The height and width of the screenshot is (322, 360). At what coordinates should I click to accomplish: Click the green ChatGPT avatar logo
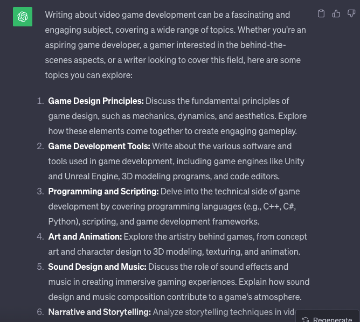click(23, 17)
